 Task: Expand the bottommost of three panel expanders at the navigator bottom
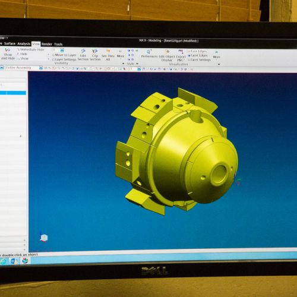(24, 249)
